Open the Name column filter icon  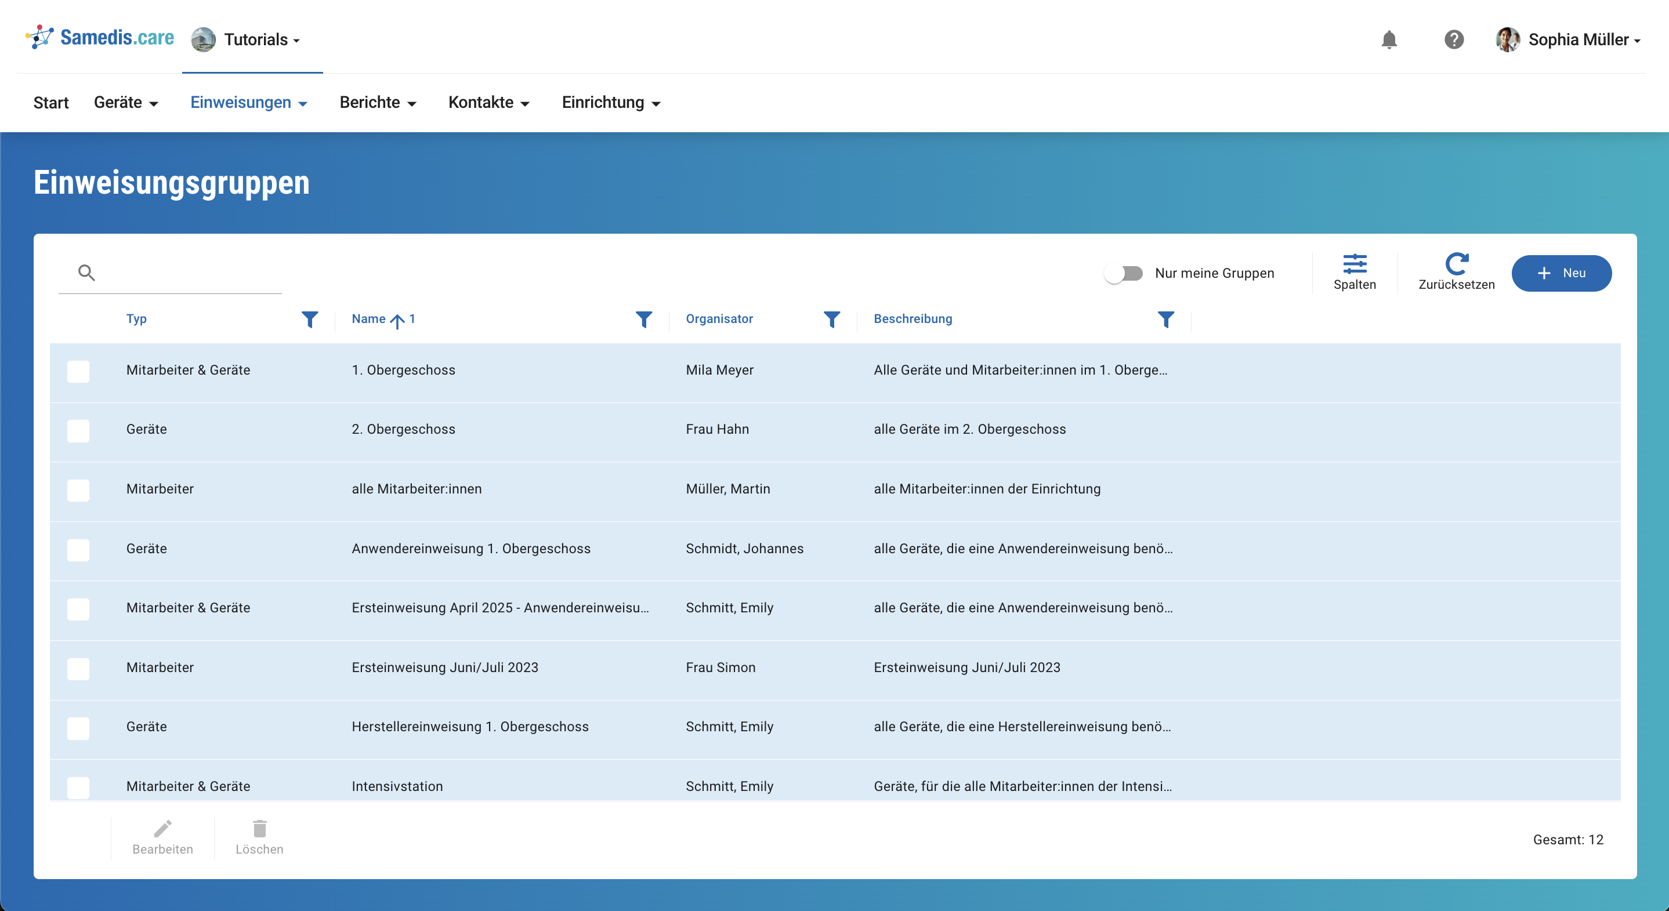643,319
